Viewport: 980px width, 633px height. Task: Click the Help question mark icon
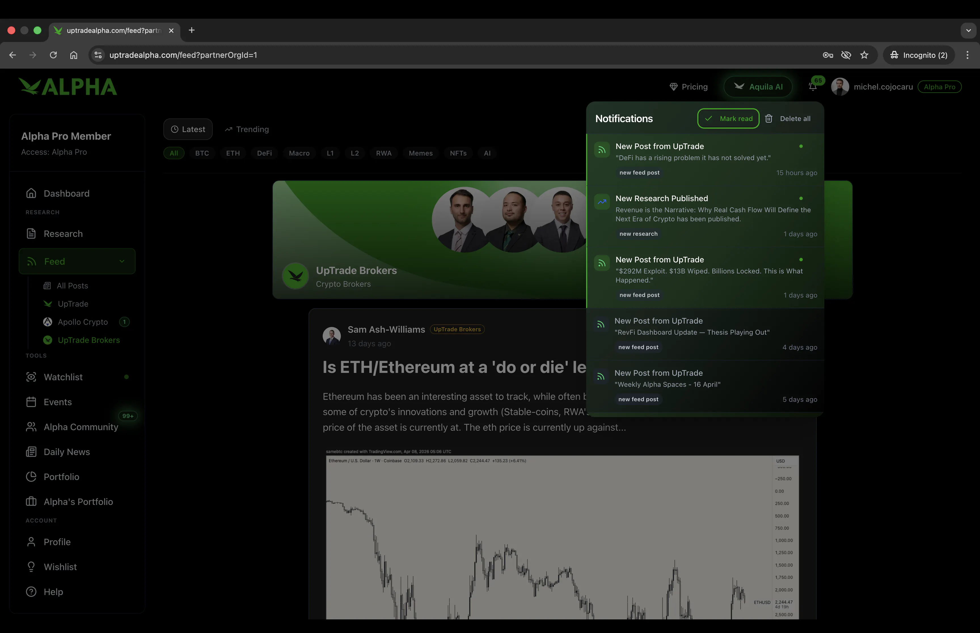31,591
